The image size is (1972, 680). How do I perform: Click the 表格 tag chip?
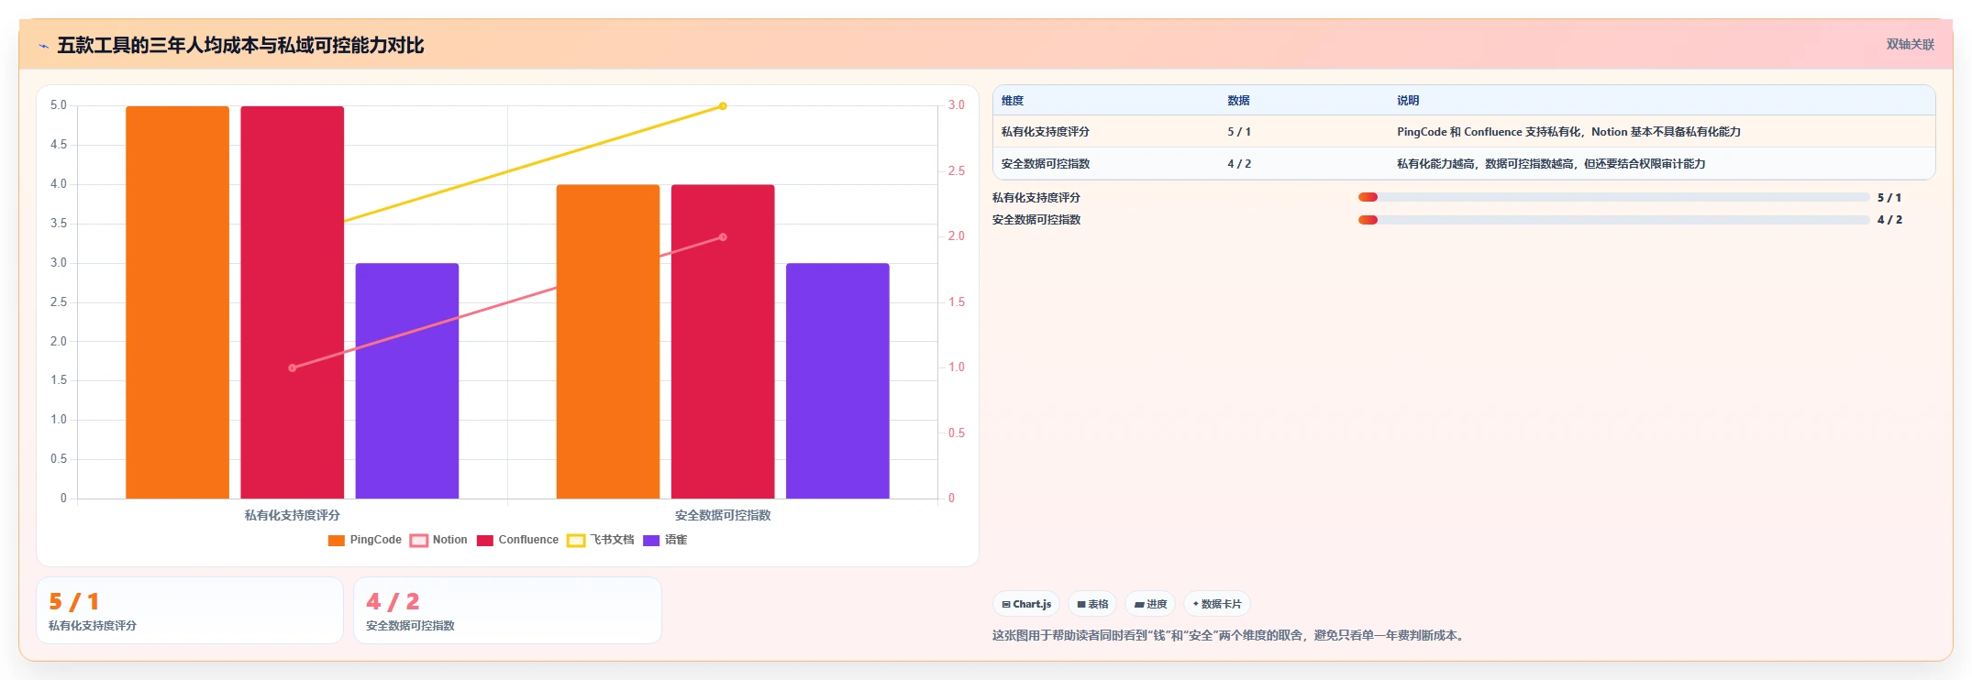click(x=1092, y=604)
